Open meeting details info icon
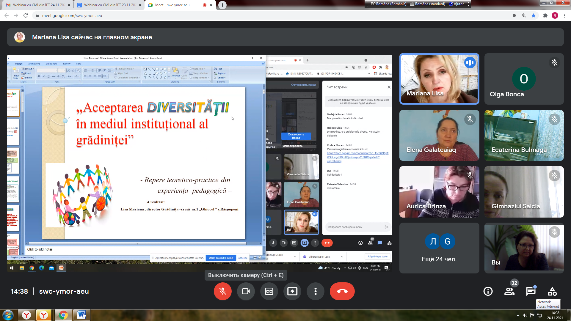 coord(488,291)
